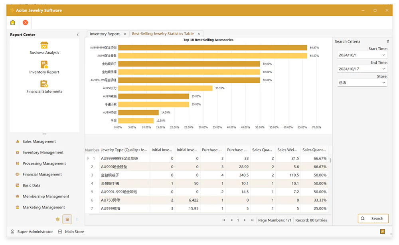Select Membership Management in the sidebar
The width and height of the screenshot is (399, 245).
[x=46, y=196]
